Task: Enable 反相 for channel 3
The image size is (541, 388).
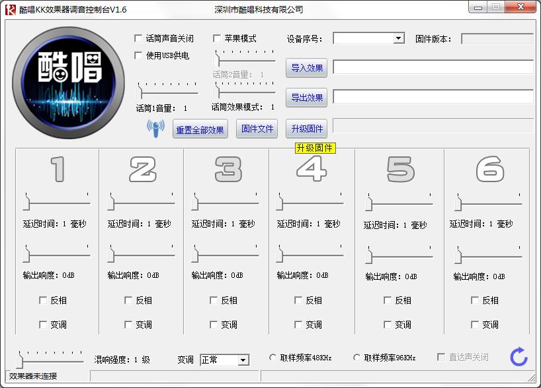Action: pyautogui.click(x=214, y=300)
